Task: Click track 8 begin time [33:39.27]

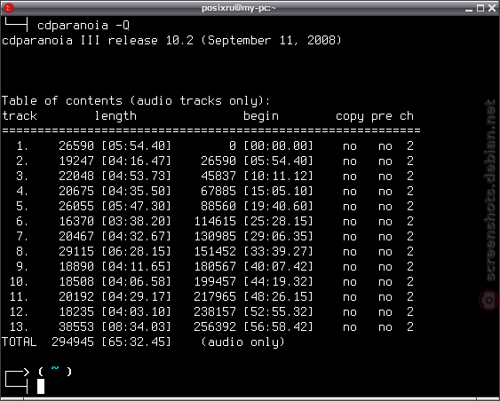Action: coord(279,251)
